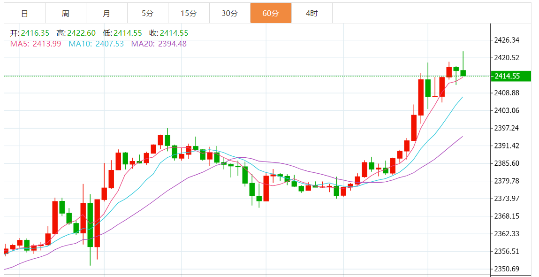Click the 2356.51 price axis label
Viewport: 539px width, 277px height.
pos(507,251)
